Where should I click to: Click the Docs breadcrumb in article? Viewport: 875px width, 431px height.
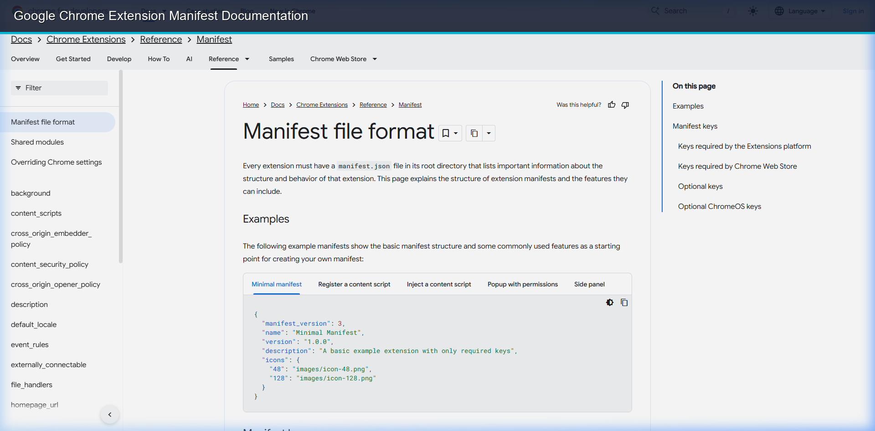278,105
